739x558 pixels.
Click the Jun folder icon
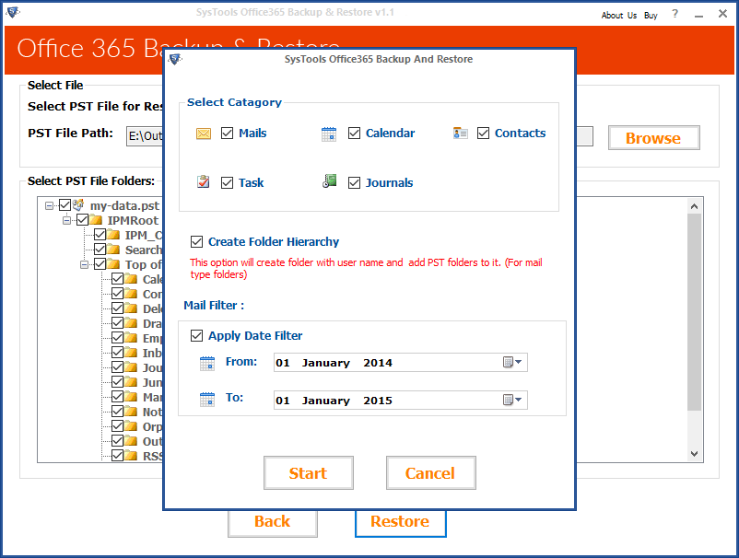[131, 382]
